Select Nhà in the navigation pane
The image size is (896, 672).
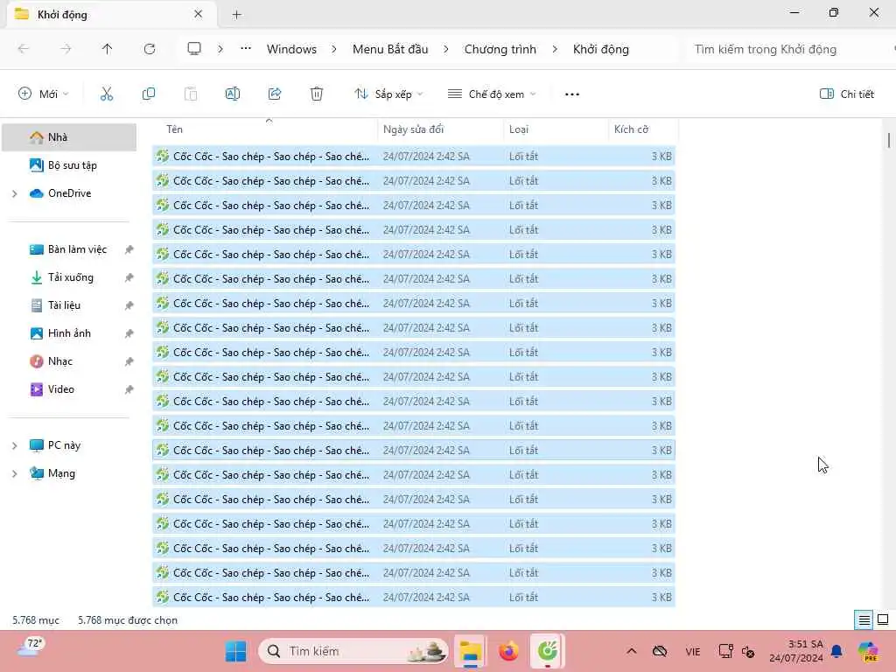[69, 137]
